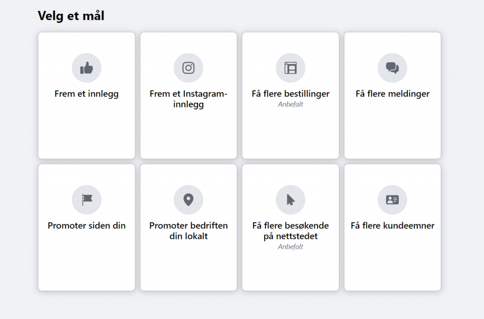Select the 'Frem et innlegg' label
This screenshot has height=319, width=484.
pos(86,94)
